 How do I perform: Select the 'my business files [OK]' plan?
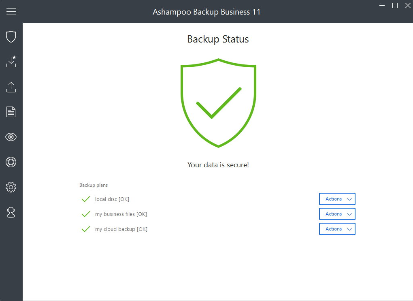[x=121, y=214]
